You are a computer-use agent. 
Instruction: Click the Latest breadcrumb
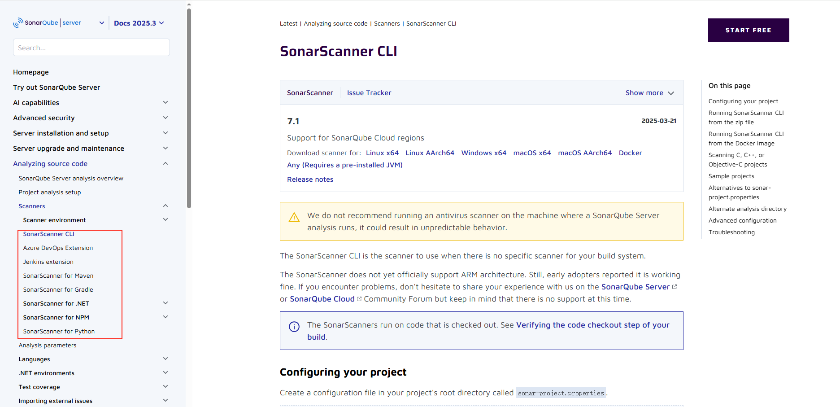click(288, 24)
